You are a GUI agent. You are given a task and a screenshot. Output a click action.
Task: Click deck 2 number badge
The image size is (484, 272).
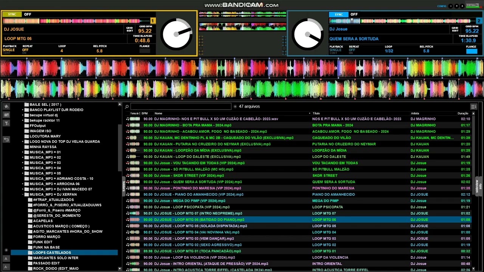pyautogui.click(x=479, y=21)
